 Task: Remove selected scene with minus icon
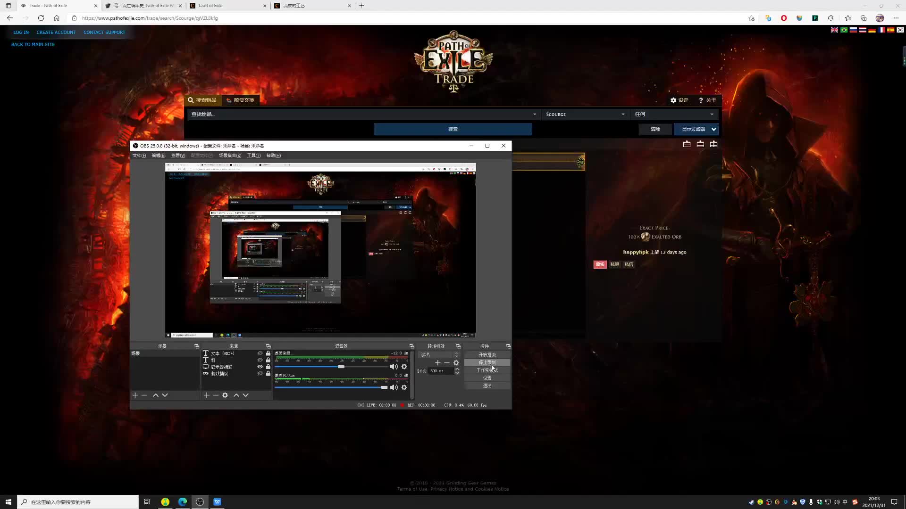click(x=144, y=395)
